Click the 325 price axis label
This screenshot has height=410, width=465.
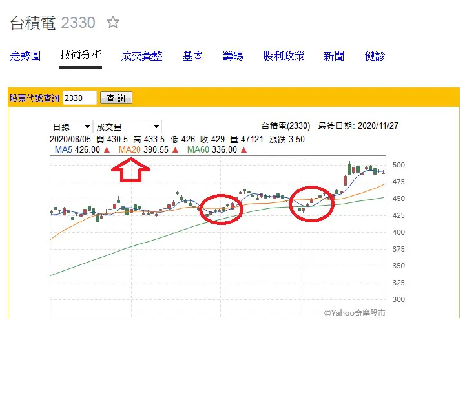398,283
